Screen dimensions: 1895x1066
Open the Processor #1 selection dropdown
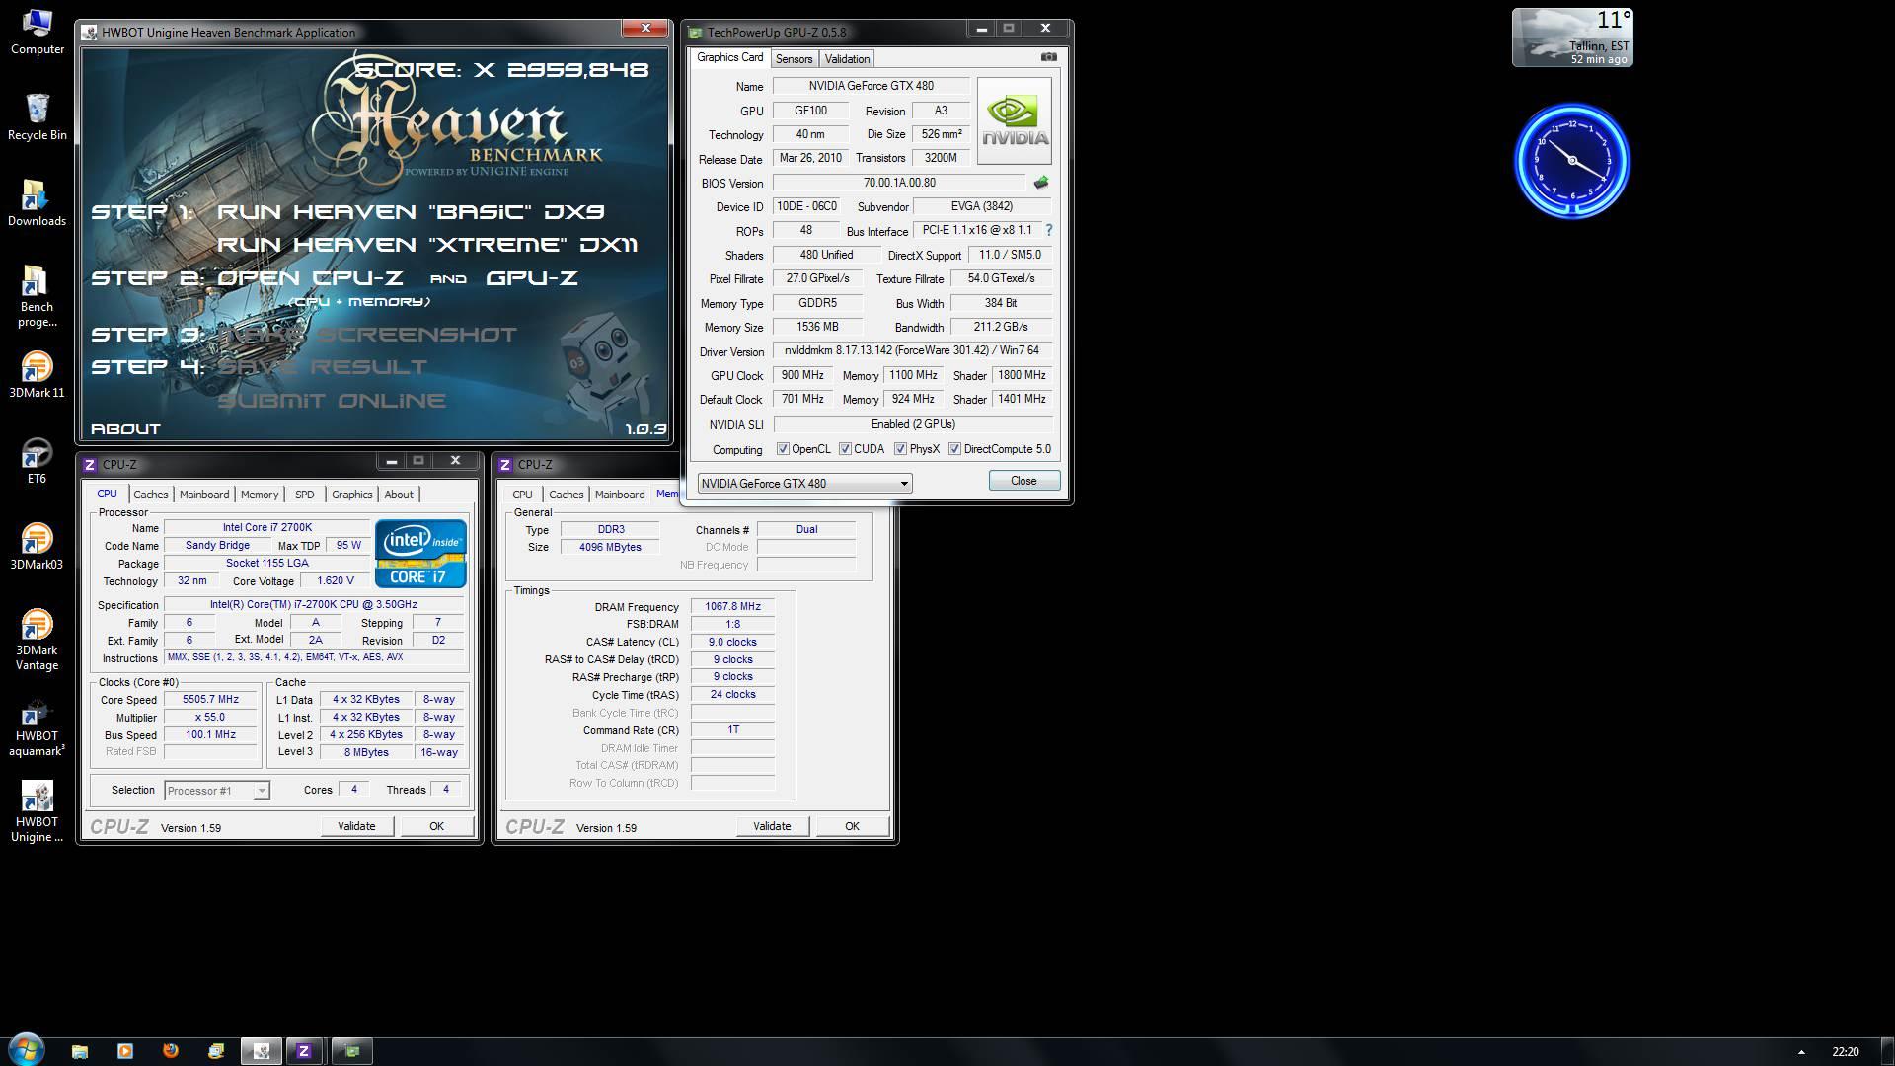[216, 790]
